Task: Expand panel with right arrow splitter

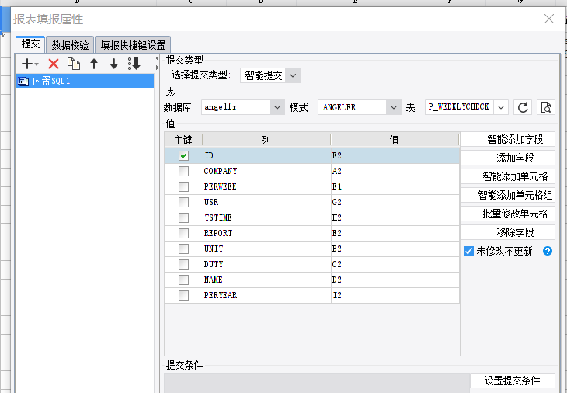Action: 158,68
